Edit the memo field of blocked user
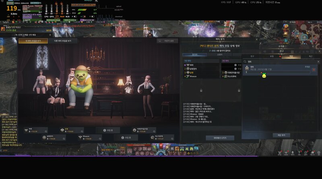The height and width of the screenshot is (179, 322). tap(277, 72)
